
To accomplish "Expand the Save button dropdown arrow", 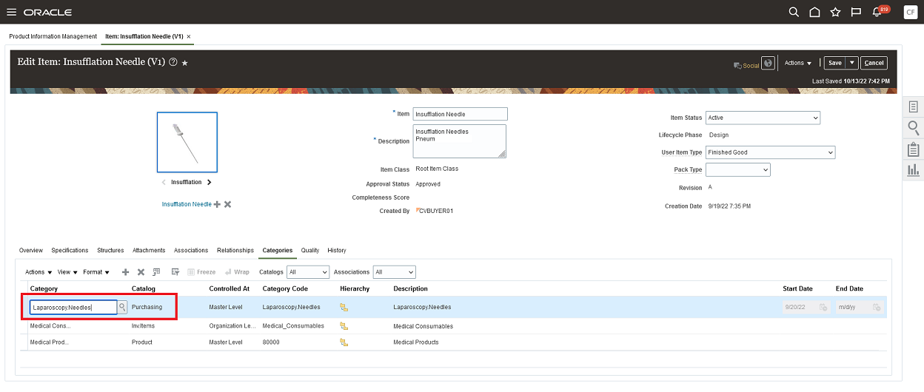I will point(852,63).
